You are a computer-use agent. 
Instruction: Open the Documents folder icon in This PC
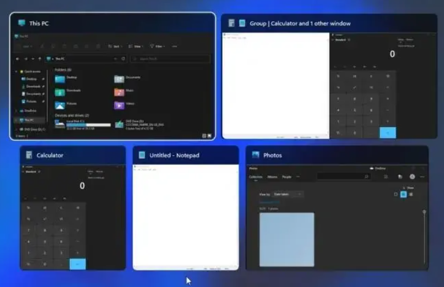point(119,79)
